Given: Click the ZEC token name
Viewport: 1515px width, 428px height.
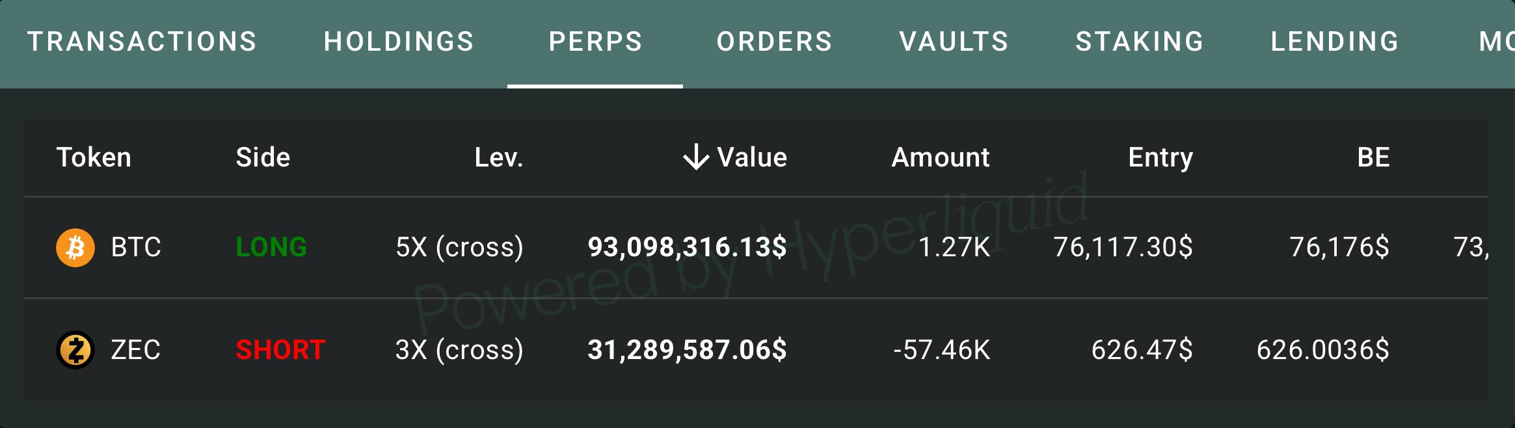Looking at the screenshot, I should (135, 350).
